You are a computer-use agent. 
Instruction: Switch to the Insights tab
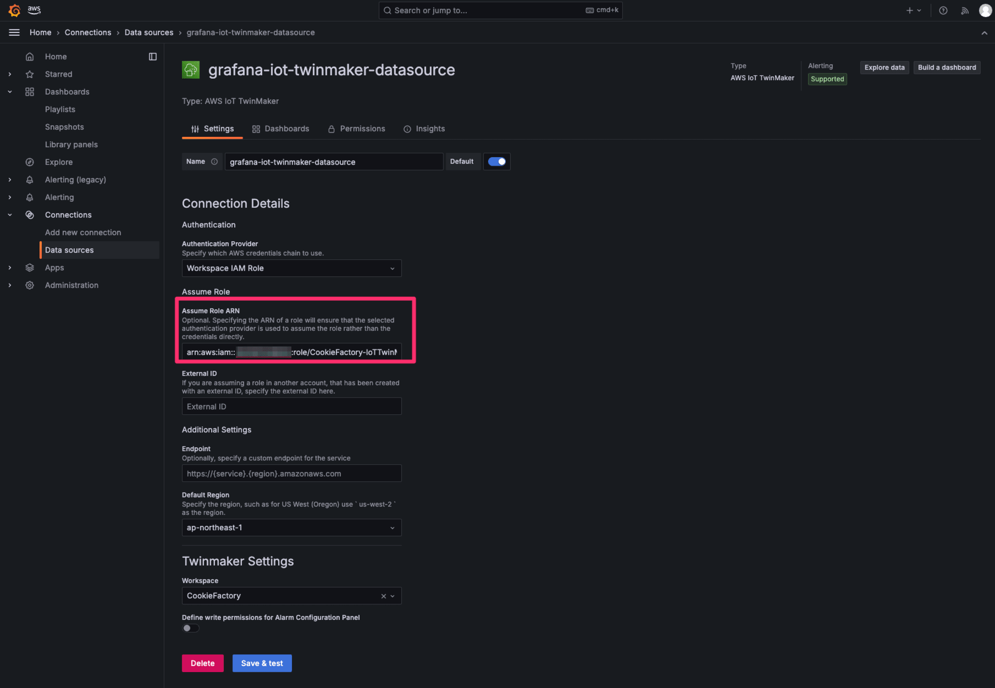pyautogui.click(x=424, y=129)
